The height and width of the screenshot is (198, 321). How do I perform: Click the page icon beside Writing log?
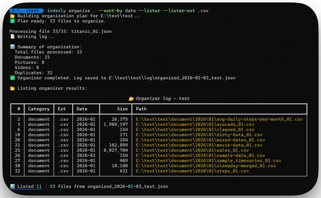[12, 37]
